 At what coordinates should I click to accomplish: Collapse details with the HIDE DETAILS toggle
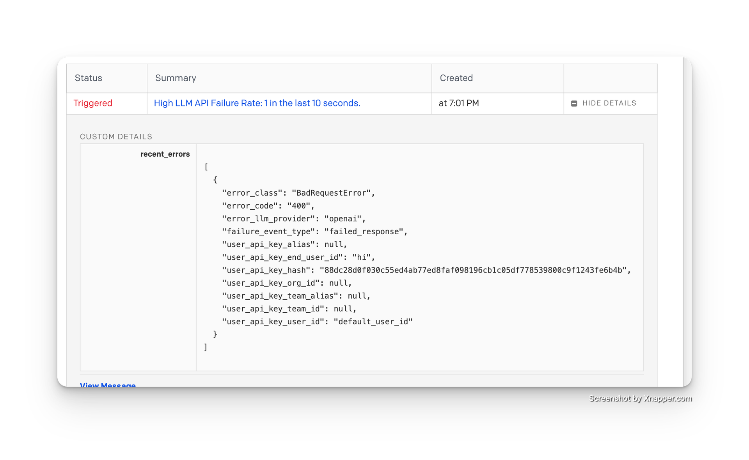point(609,103)
